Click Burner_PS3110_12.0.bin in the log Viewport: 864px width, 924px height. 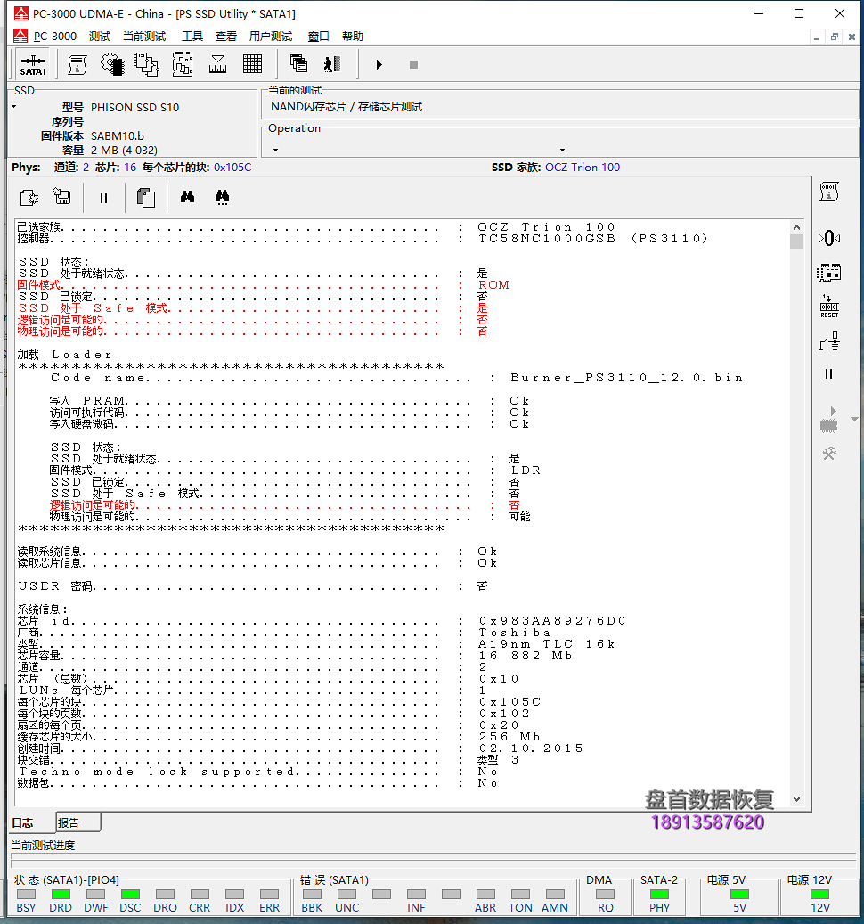click(x=627, y=378)
